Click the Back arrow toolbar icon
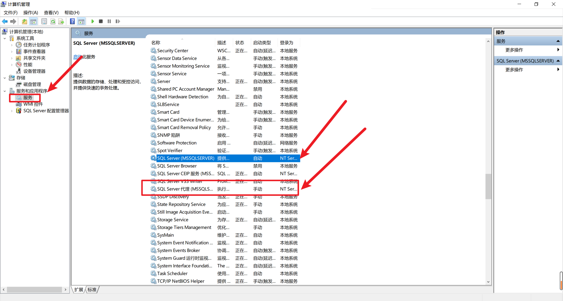This screenshot has width=563, height=301. (5, 21)
